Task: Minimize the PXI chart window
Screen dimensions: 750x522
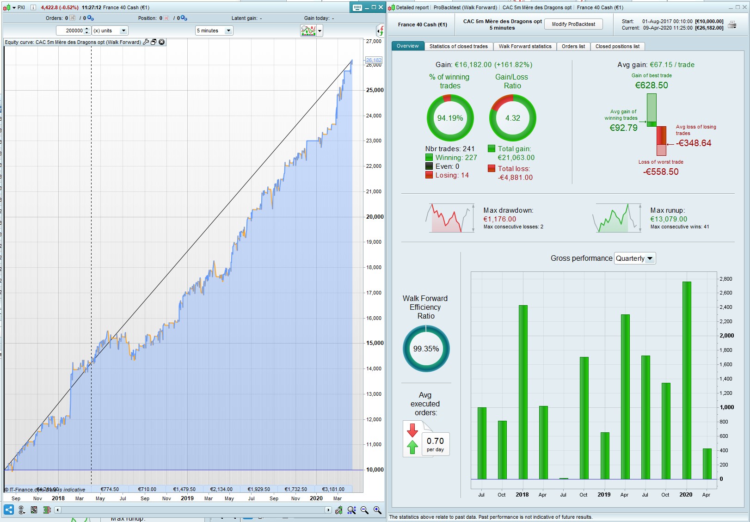Action: (x=367, y=7)
